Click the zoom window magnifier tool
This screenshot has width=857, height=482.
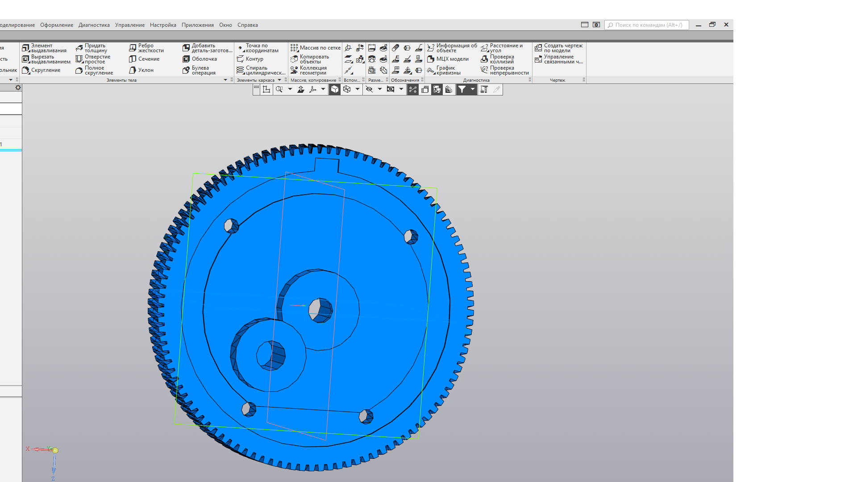[x=279, y=89]
